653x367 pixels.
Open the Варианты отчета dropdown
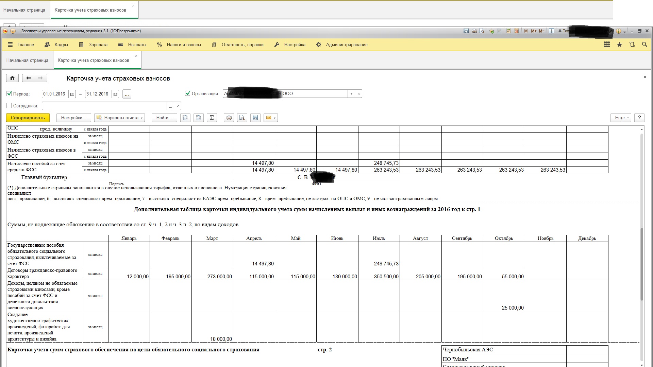(119, 118)
